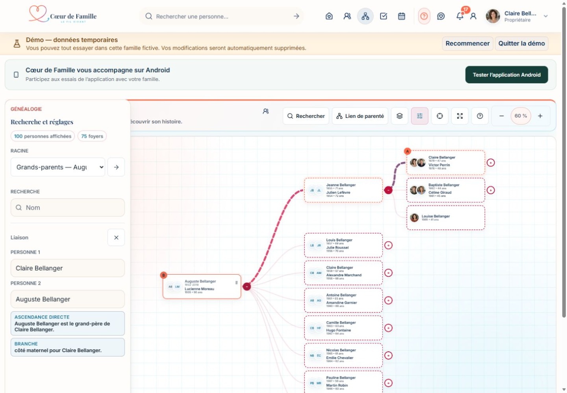Click the orange help question mark icon
The image size is (567, 393).
point(424,16)
